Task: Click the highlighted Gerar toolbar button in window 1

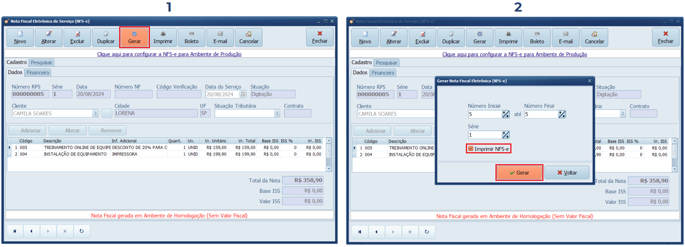Action: [134, 37]
